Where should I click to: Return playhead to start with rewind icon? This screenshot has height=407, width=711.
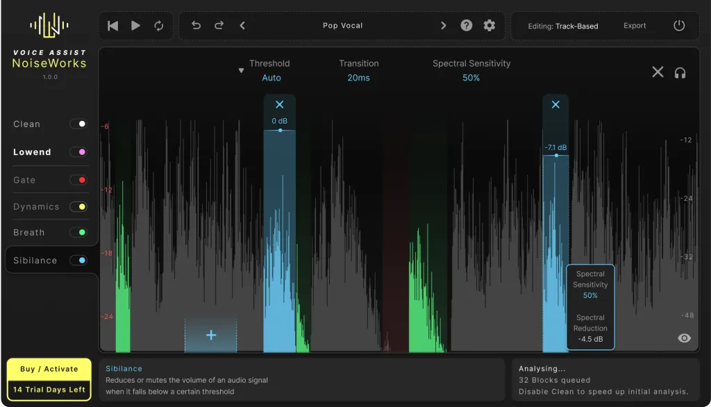(x=112, y=25)
